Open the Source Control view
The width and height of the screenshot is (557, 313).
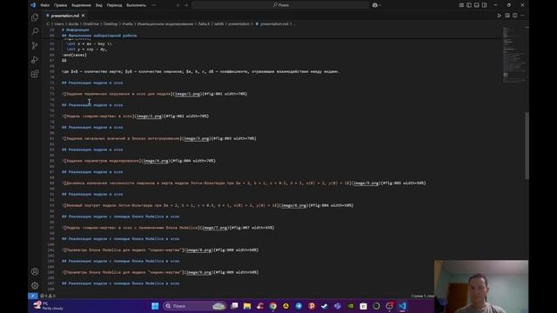[x=35, y=45]
